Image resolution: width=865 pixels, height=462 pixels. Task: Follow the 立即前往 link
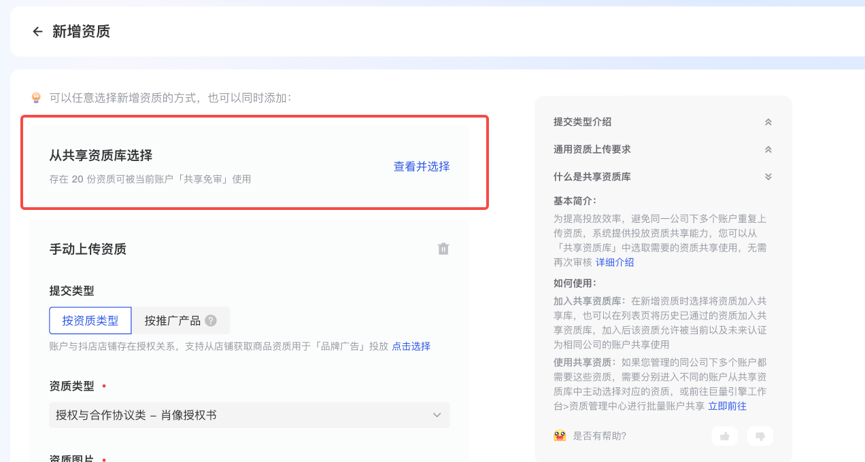727,406
